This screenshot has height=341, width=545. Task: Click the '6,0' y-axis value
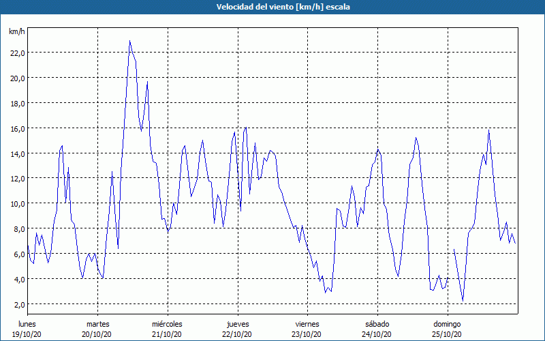[x=19, y=254]
